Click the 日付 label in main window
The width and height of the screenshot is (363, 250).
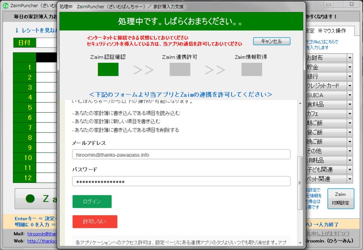[x=25, y=43]
